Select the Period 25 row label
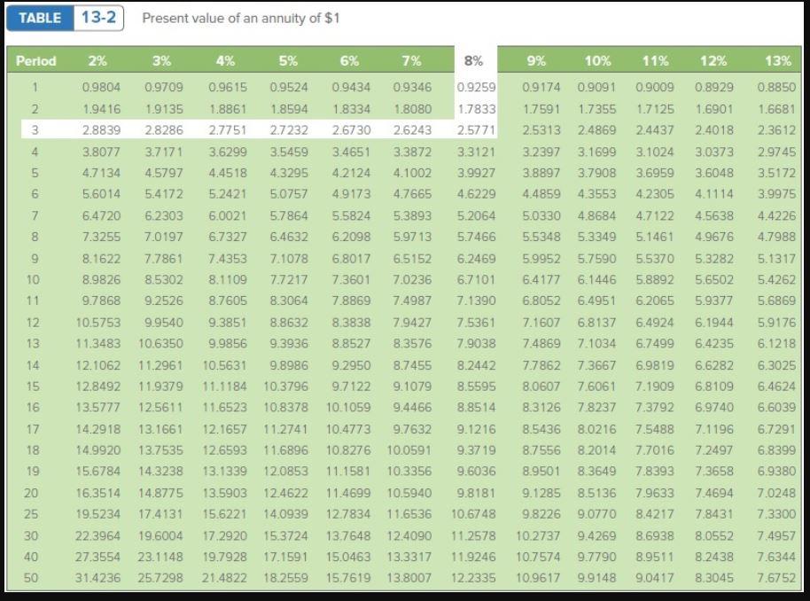Screen dimensions: 810x601 [x=31, y=514]
